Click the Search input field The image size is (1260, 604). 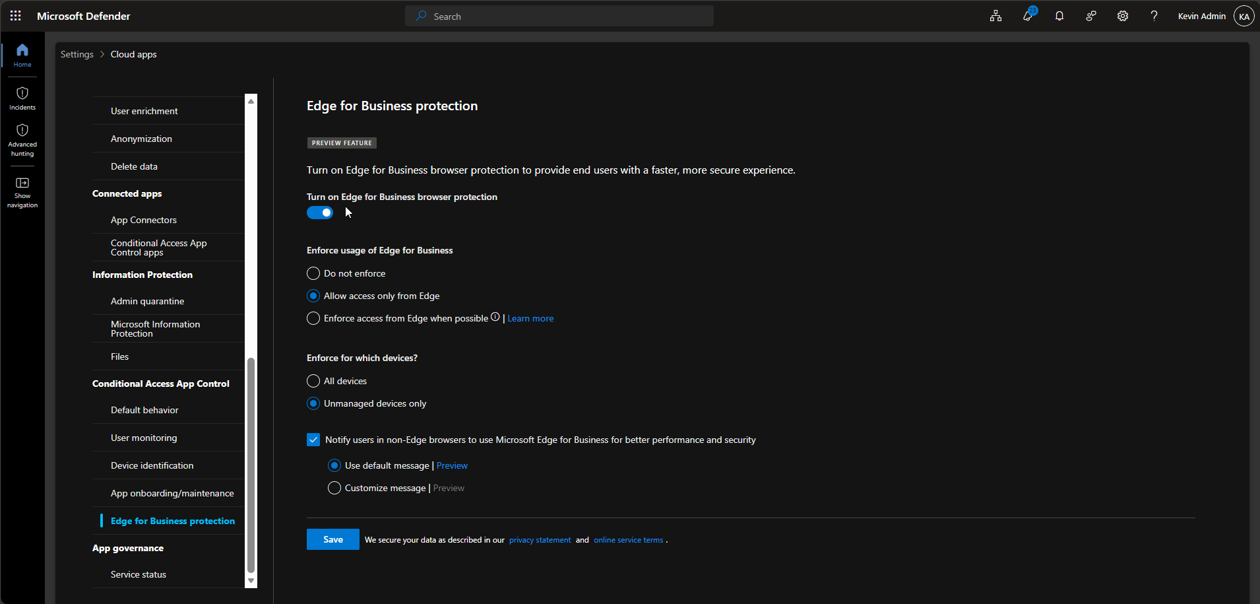(x=559, y=16)
